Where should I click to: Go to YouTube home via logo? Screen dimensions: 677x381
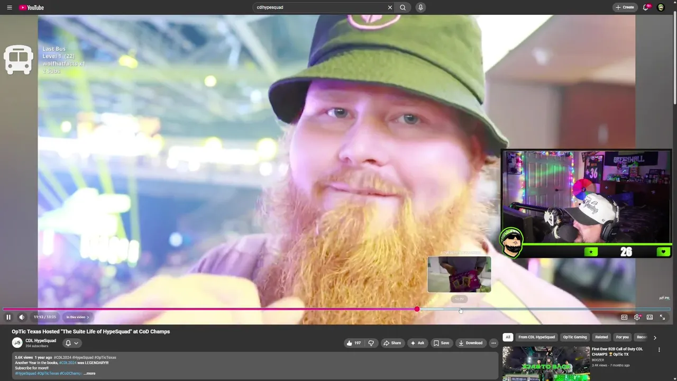pyautogui.click(x=32, y=7)
